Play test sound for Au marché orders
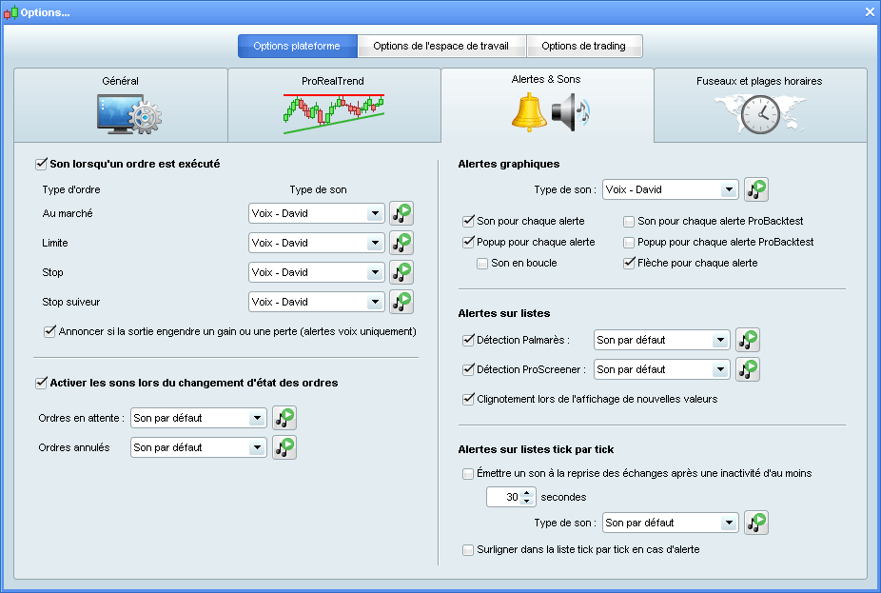The width and height of the screenshot is (881, 593). tap(401, 213)
